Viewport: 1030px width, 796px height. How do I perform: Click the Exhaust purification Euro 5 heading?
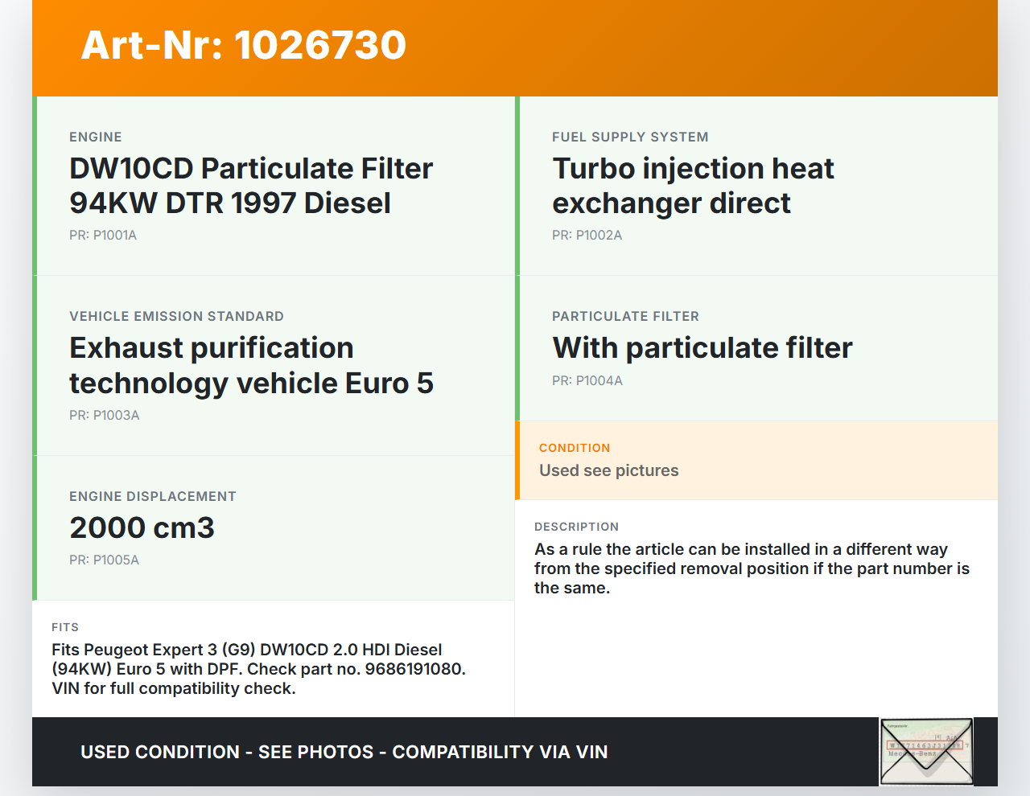(x=251, y=366)
